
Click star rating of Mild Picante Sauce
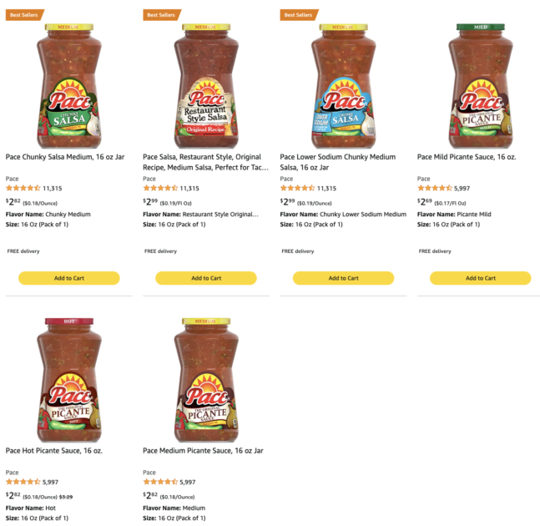434,188
